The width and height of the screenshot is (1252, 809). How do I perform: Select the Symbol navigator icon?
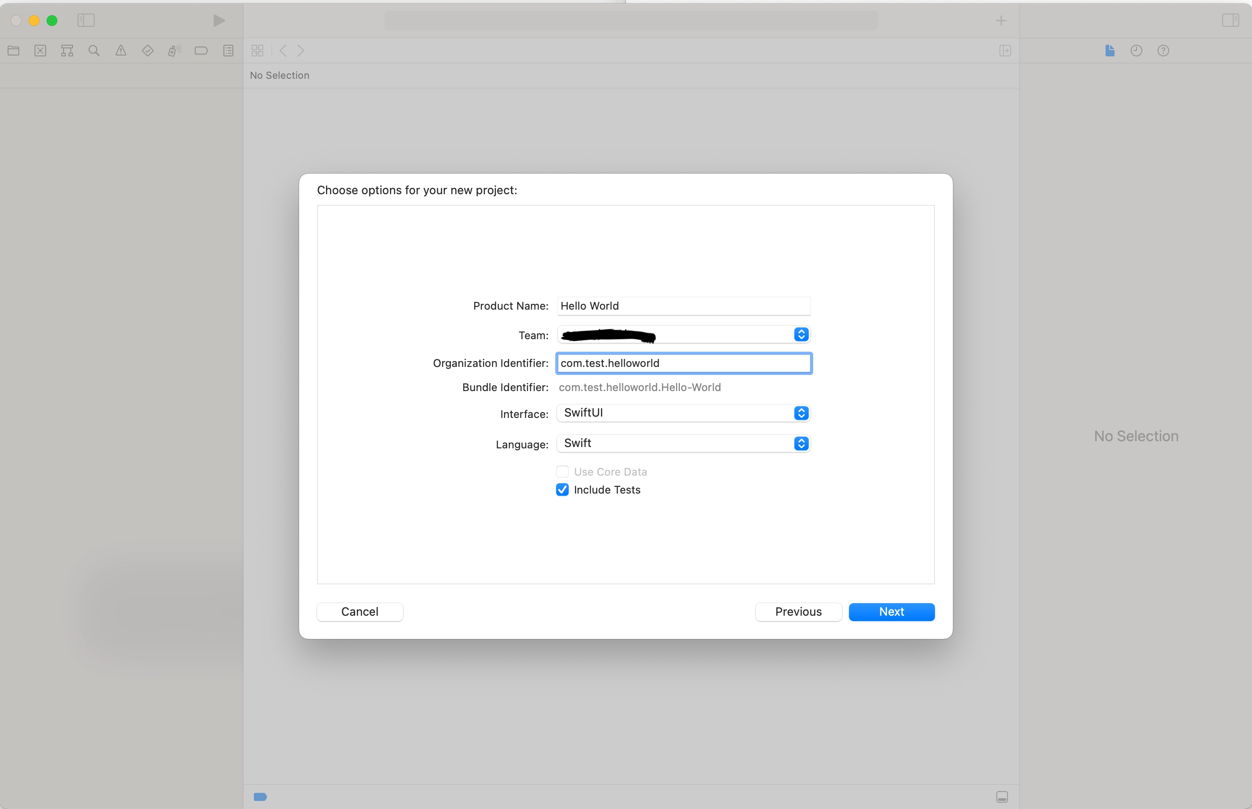[x=67, y=51]
